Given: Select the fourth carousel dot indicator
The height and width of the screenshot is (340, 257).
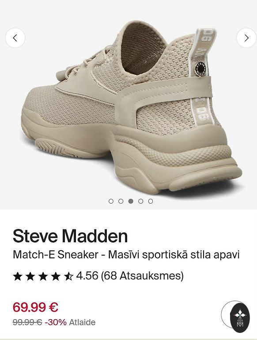Looking at the screenshot, I should click(140, 201).
